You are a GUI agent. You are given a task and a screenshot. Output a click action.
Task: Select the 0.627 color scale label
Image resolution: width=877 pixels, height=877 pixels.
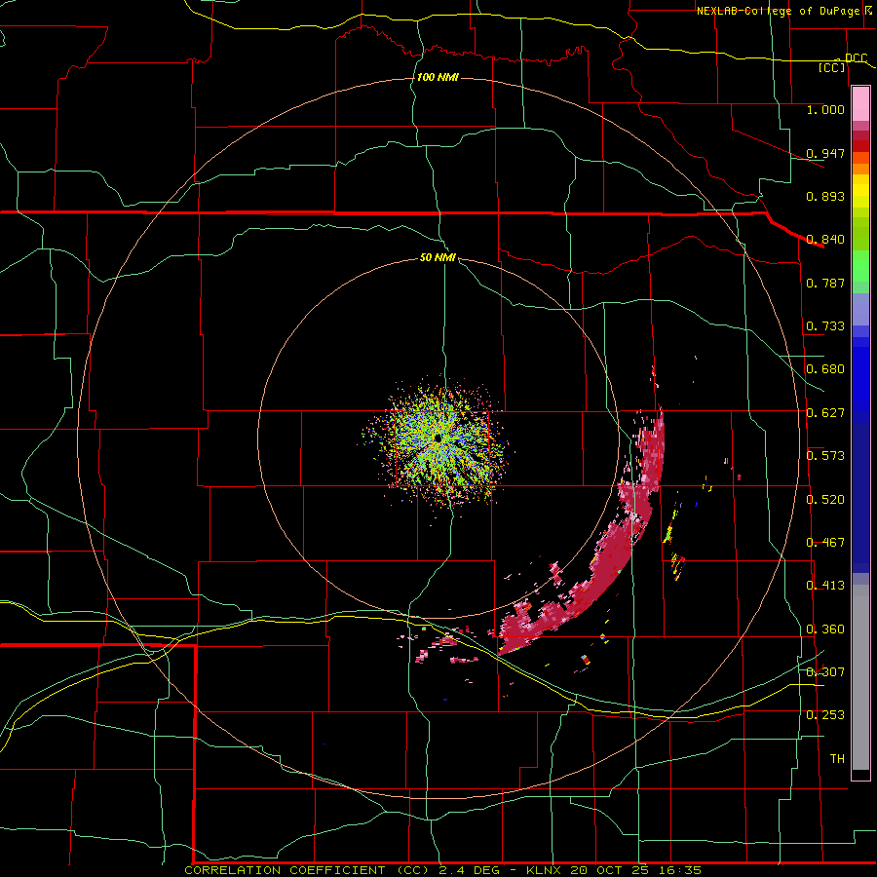tap(825, 413)
